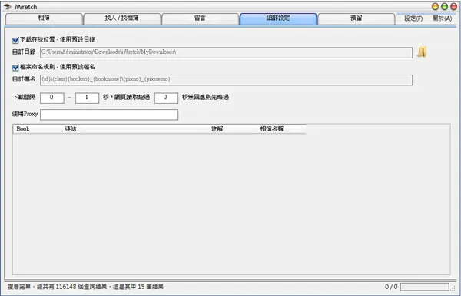Click the progress bar in status bar
Screen dimensions: 461x296
click(x=425, y=287)
